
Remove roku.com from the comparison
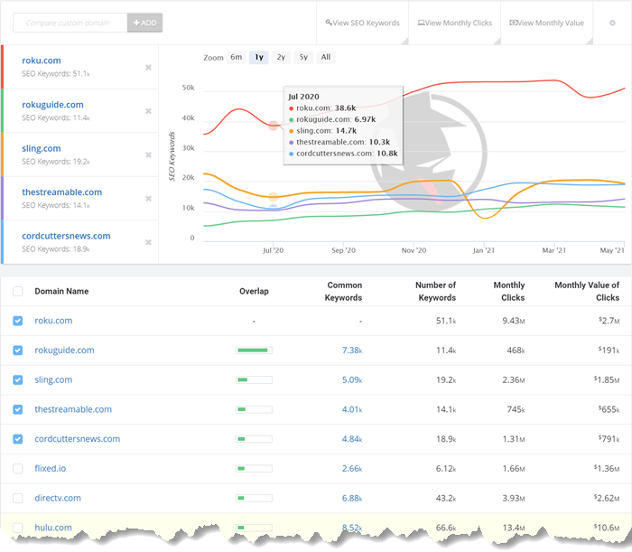coord(148,68)
